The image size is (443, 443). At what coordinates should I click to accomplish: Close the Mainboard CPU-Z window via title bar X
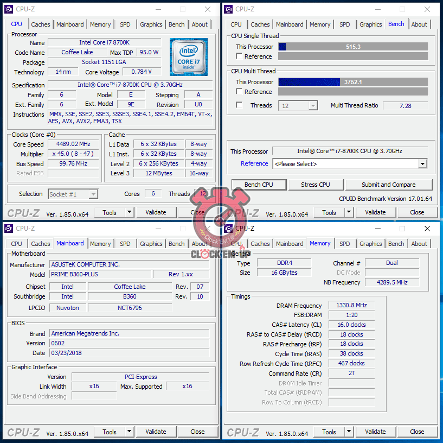click(208, 229)
